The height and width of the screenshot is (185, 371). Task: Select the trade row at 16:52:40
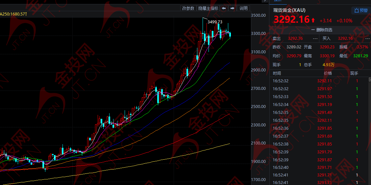(x=319, y=168)
